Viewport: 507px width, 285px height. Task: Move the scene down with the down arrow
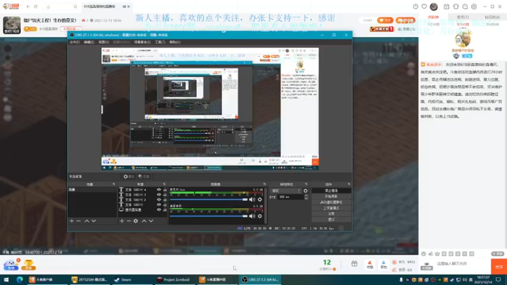click(94, 221)
